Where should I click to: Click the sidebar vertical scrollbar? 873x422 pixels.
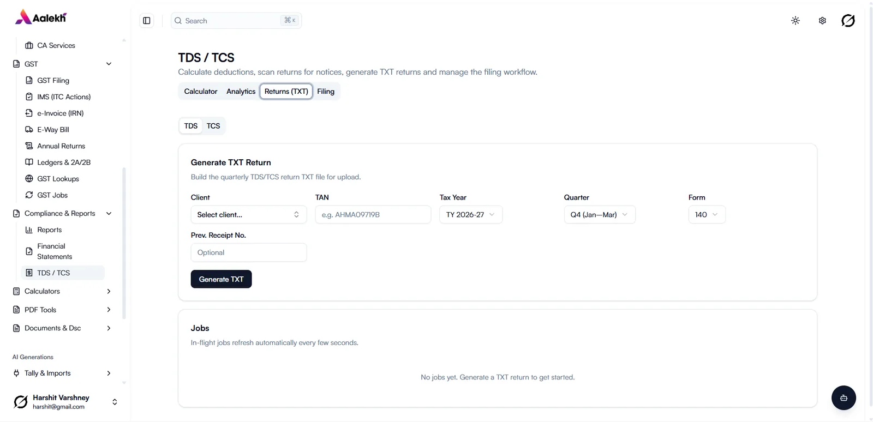(x=124, y=243)
